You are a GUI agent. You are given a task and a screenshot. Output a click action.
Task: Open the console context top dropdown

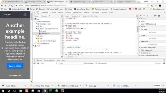point(49,63)
